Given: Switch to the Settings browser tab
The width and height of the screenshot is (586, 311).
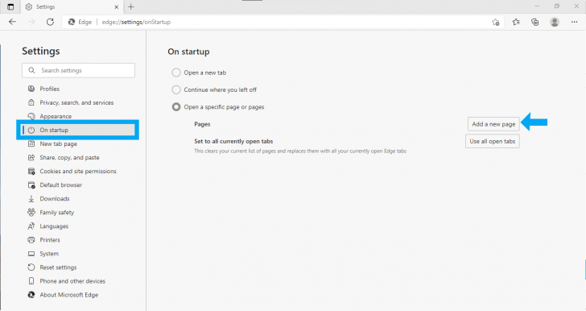Looking at the screenshot, I should click(x=72, y=6).
